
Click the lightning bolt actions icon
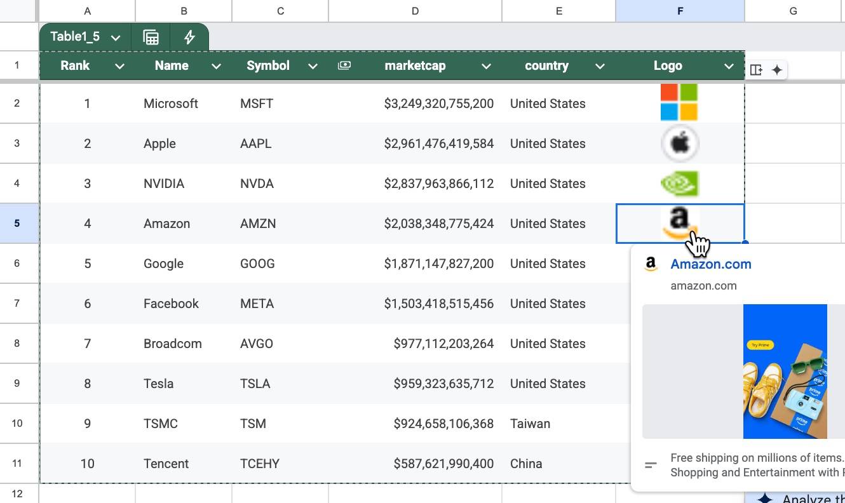[x=189, y=37]
